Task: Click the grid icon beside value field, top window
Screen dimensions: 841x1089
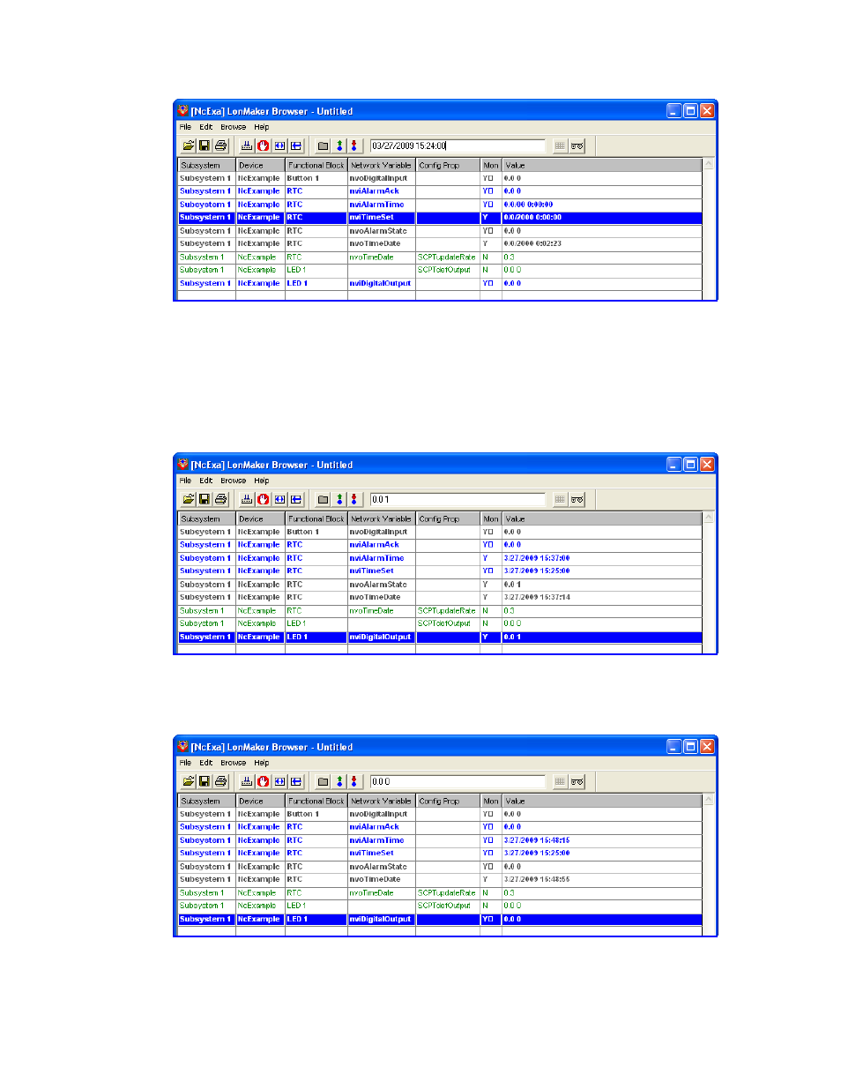Action: point(560,145)
